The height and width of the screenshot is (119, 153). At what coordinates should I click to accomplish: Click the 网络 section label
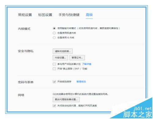(21, 95)
